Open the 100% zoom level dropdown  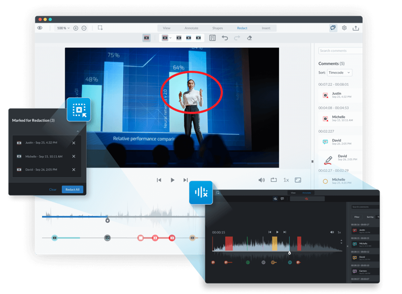click(64, 28)
